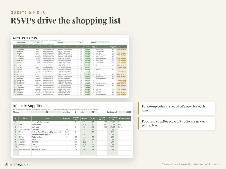Select the 'Follow up' column header
The height and width of the screenshot is (169, 226).
[x=122, y=47]
